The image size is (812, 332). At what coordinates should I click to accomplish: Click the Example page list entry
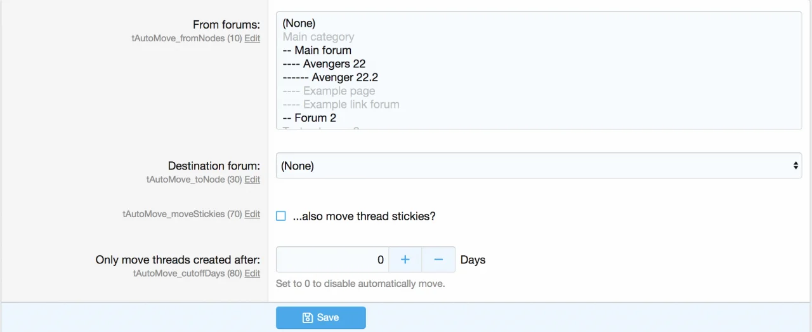[339, 91]
